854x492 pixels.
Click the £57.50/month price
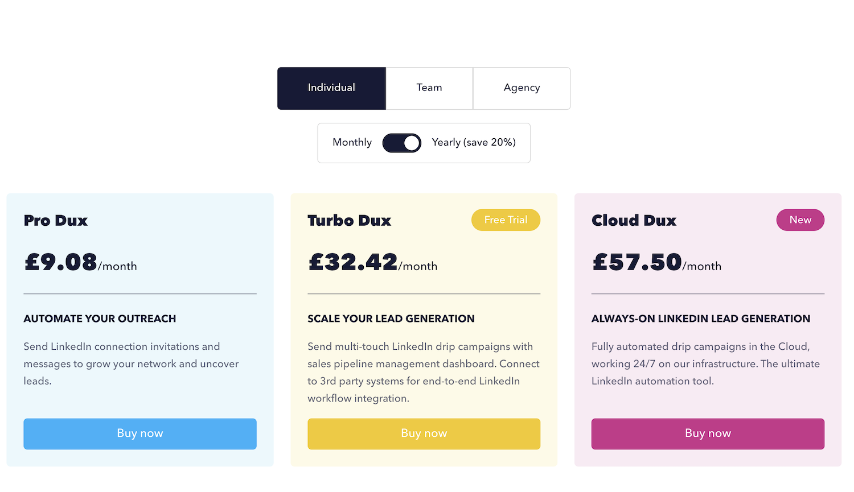pyautogui.click(x=656, y=263)
